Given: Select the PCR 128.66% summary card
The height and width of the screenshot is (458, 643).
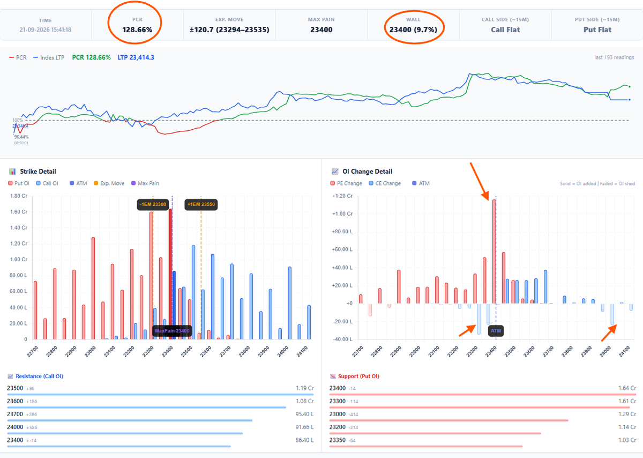Looking at the screenshot, I should 138,25.
